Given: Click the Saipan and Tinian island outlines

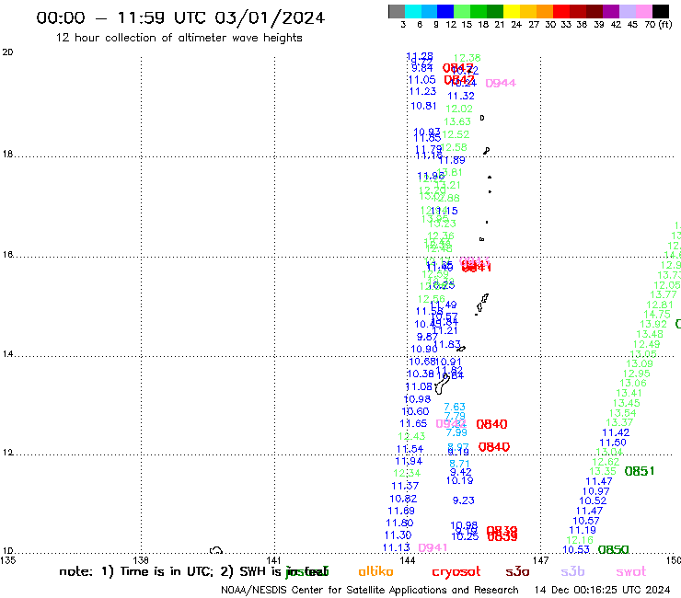Looking at the screenshot, I should [482, 303].
